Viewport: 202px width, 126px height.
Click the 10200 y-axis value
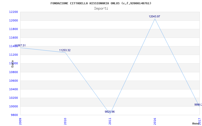13,98
